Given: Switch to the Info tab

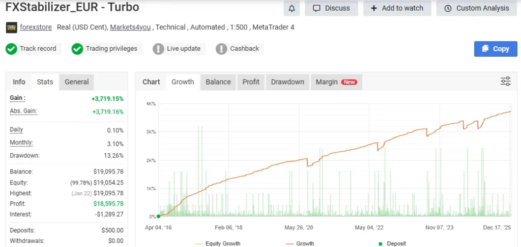Looking at the screenshot, I should (x=19, y=82).
